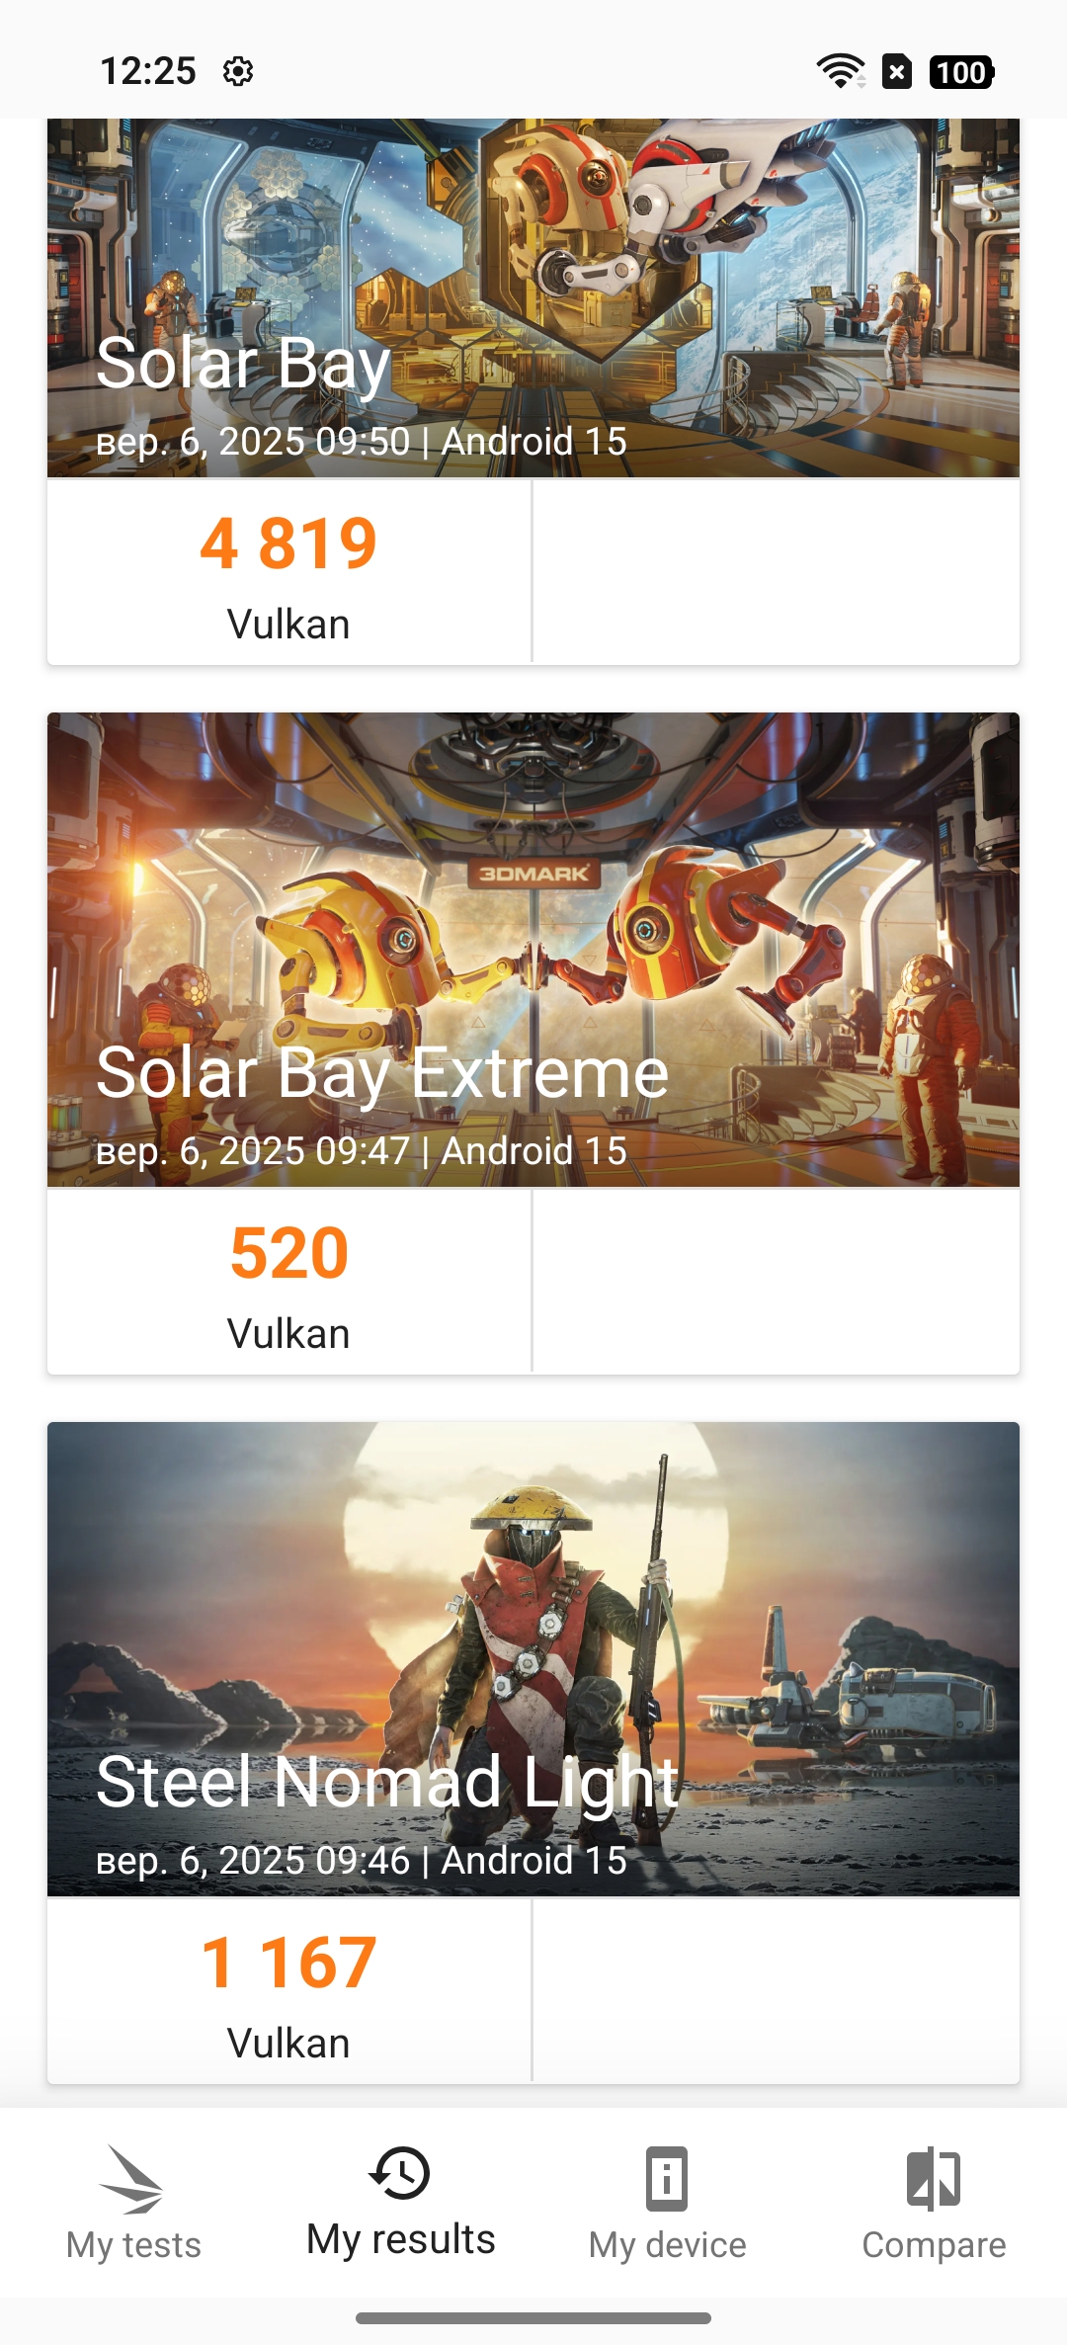Select the 4 819 Vulkan score
This screenshot has height=2345, width=1067.
(x=288, y=544)
